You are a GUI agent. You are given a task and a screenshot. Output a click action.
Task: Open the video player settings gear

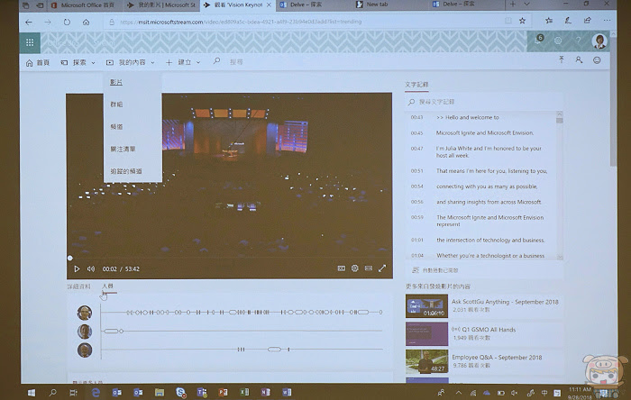[x=354, y=268]
